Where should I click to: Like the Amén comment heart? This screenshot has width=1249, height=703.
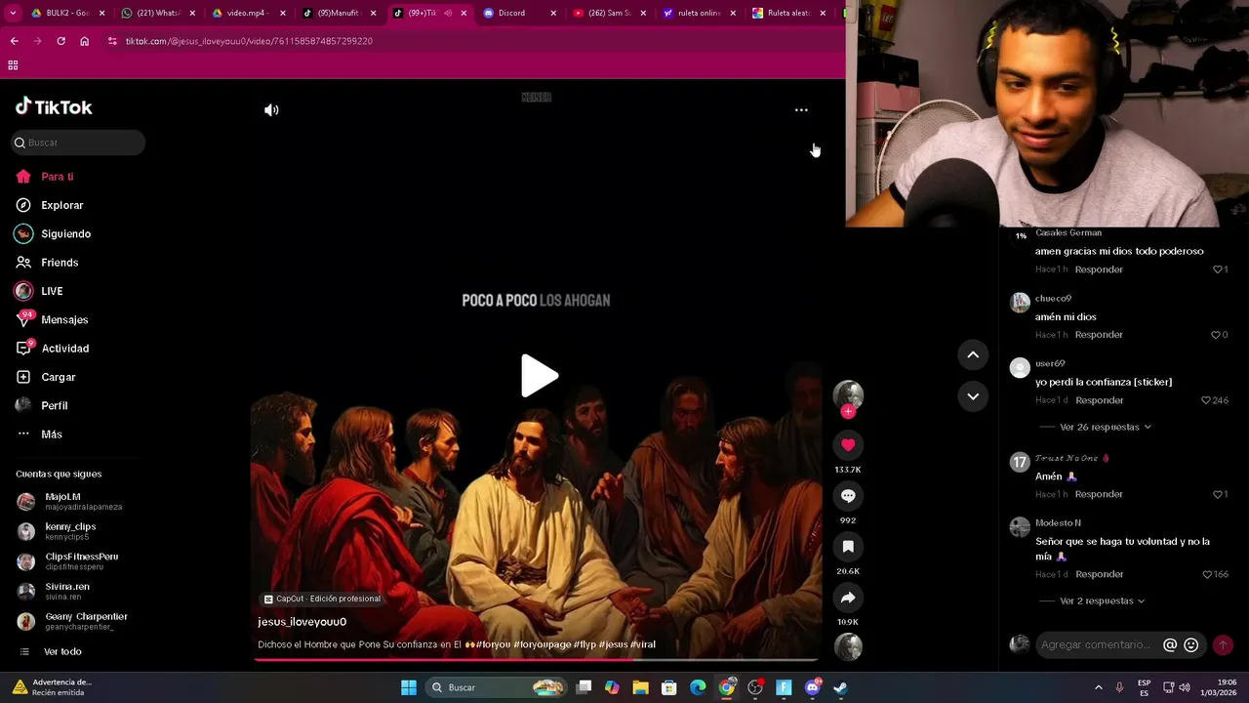pyautogui.click(x=1217, y=494)
